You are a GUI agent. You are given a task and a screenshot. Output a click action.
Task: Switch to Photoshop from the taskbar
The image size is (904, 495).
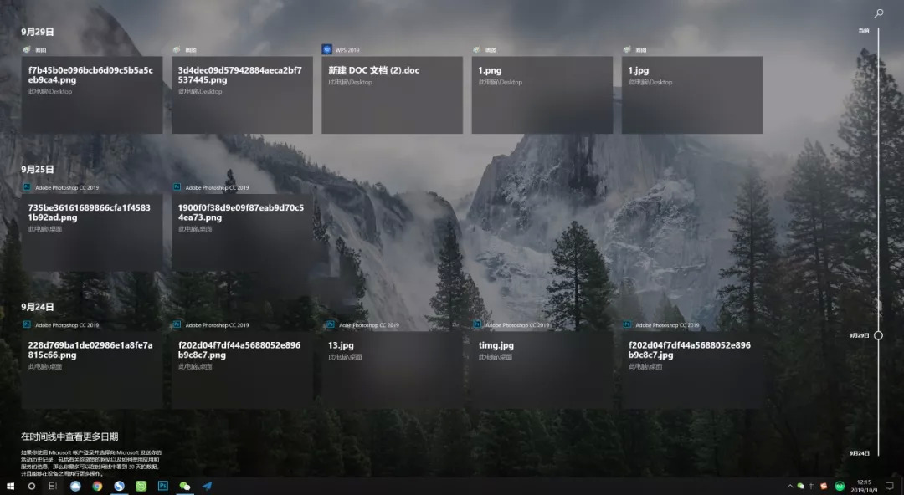[x=163, y=487]
